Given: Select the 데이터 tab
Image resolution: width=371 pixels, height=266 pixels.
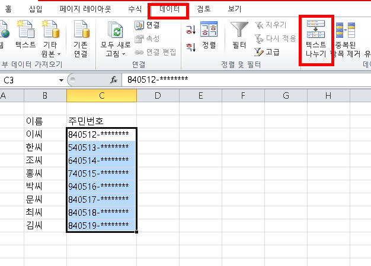Looking at the screenshot, I should 169,9.
